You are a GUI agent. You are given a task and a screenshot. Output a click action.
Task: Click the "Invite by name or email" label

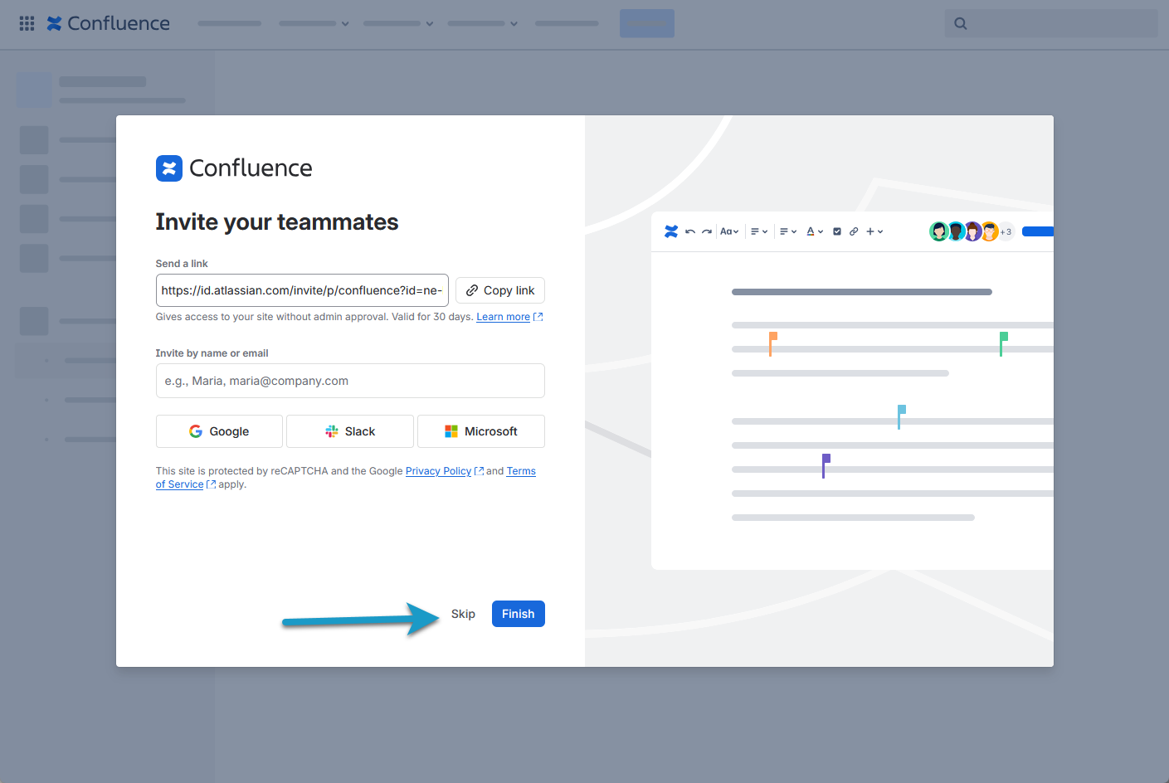[212, 353]
